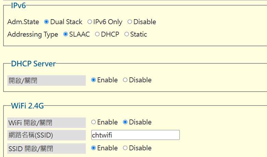Disable SSID broadcast option
The height and width of the screenshot is (157, 267).
[x=125, y=148]
